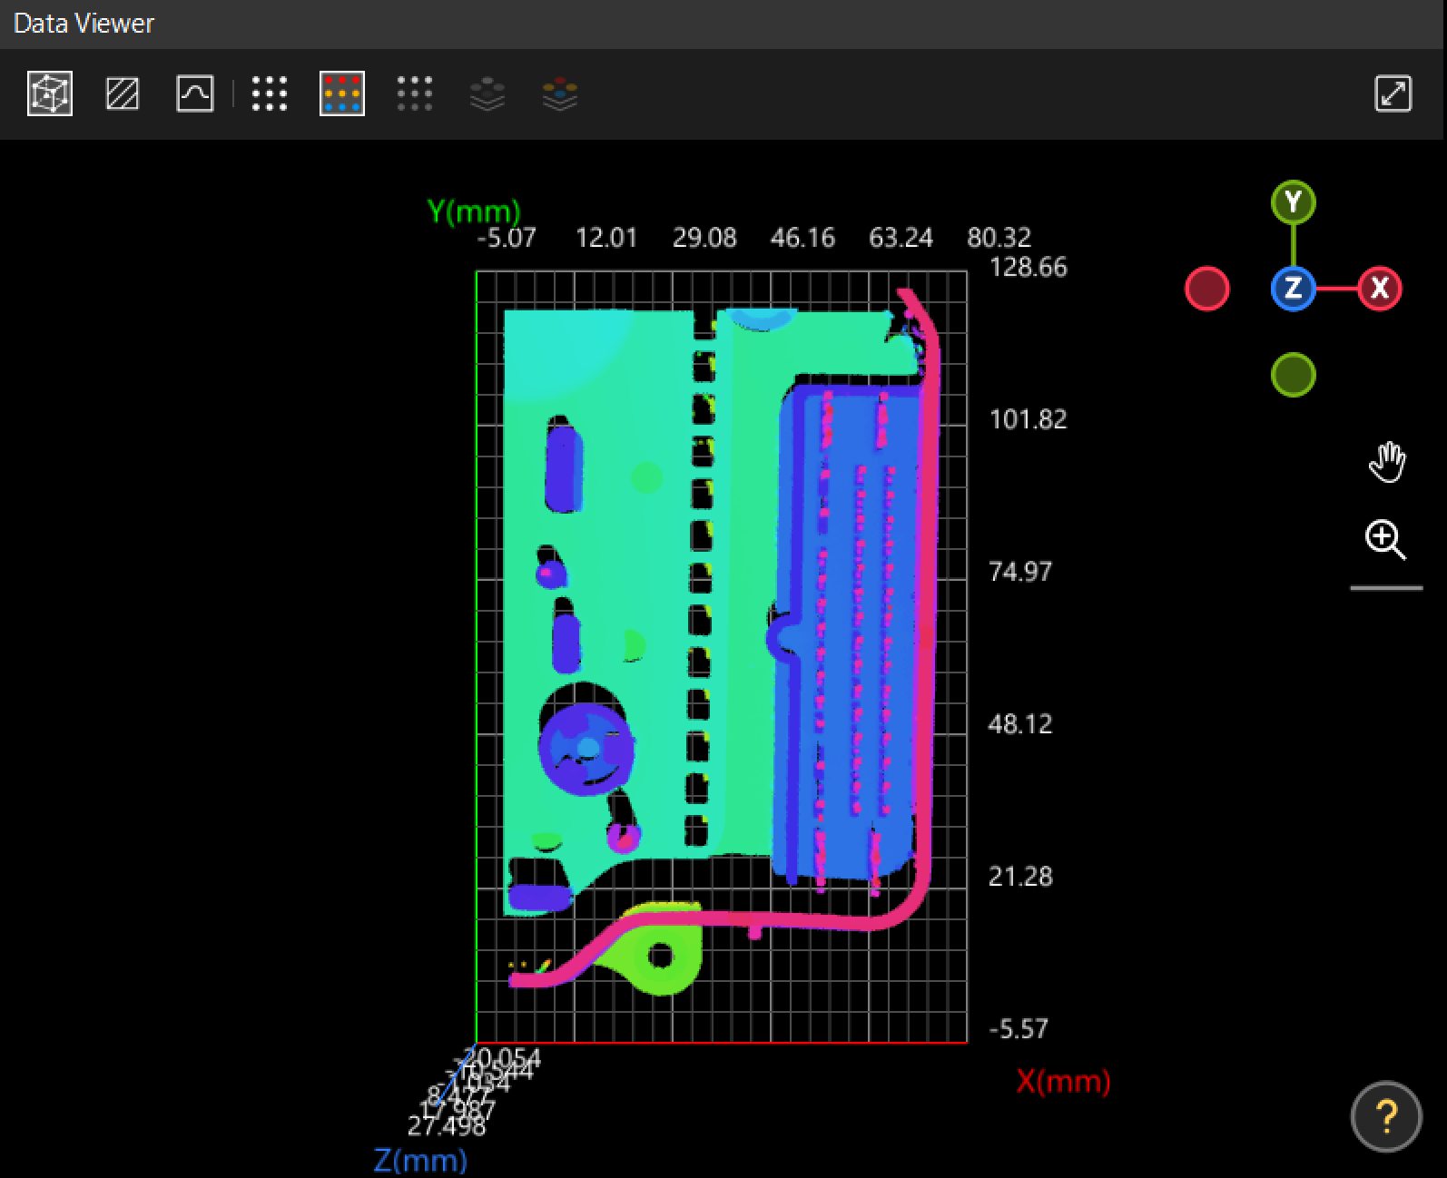1447x1178 pixels.
Task: Click the 27.498 Z-axis value
Action: 447,1127
